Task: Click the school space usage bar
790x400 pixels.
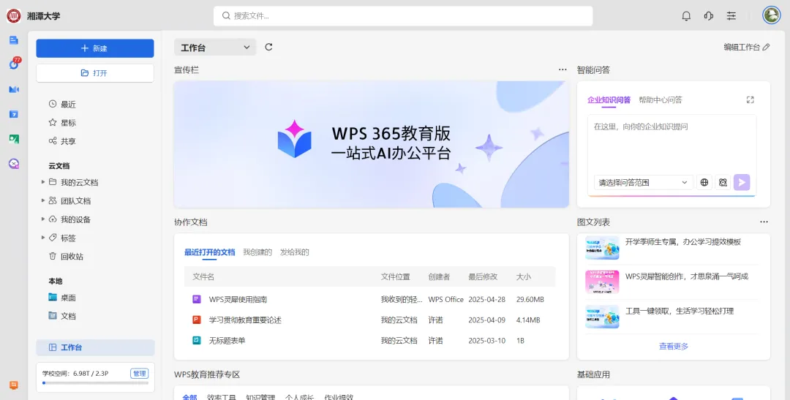Action: click(95, 383)
